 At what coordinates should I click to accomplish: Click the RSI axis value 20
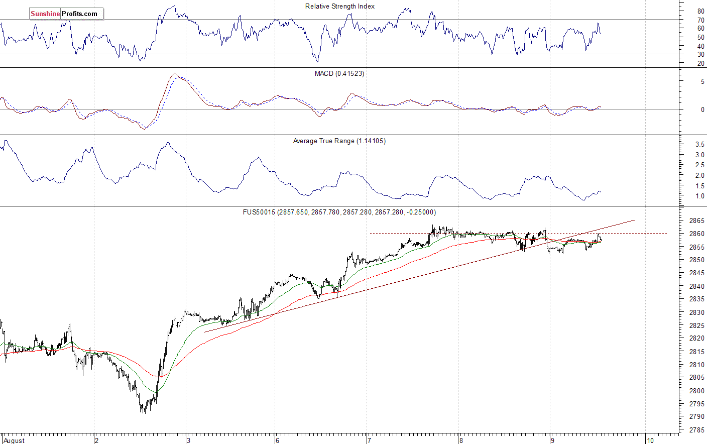coord(700,64)
